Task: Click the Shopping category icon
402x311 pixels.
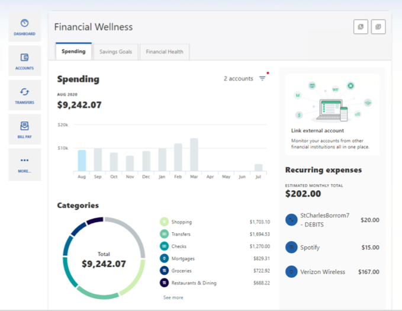Action: [x=164, y=222]
